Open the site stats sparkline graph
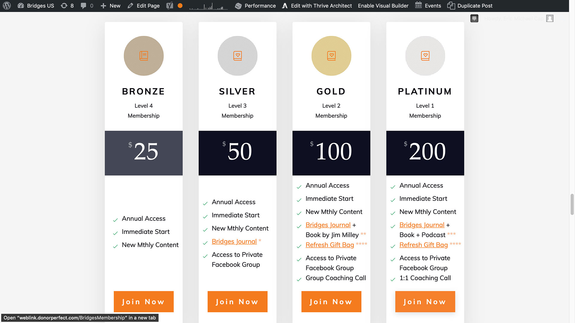The image size is (575, 323). (208, 6)
